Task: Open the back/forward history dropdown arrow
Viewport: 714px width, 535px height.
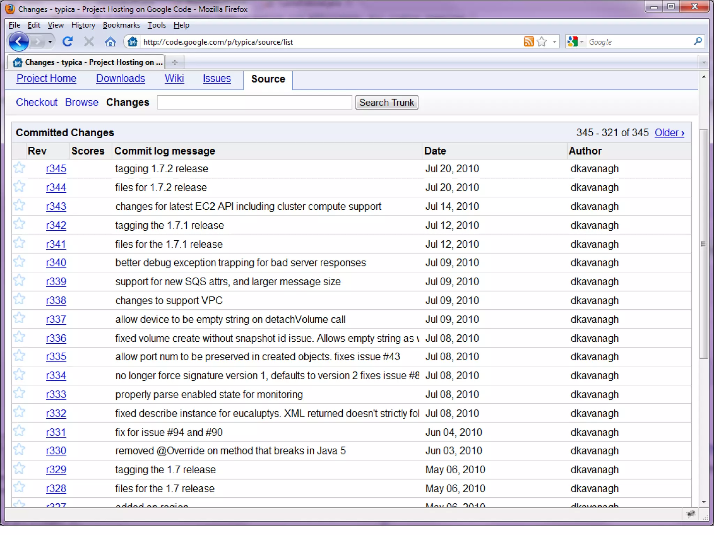Action: [50, 42]
